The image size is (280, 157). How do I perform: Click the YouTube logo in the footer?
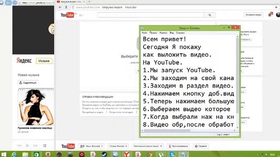point(68,146)
